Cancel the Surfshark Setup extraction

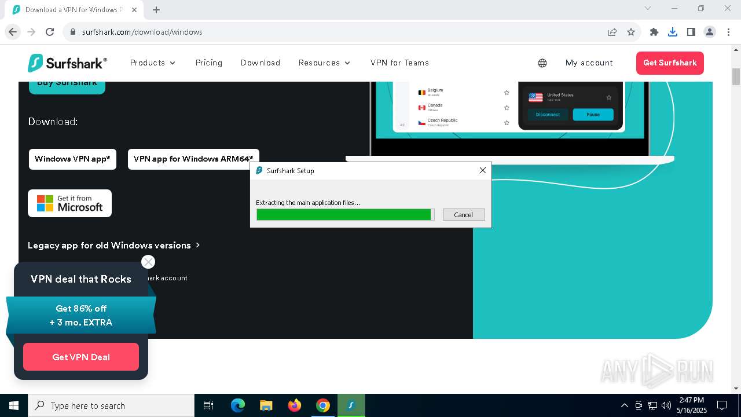[464, 214]
